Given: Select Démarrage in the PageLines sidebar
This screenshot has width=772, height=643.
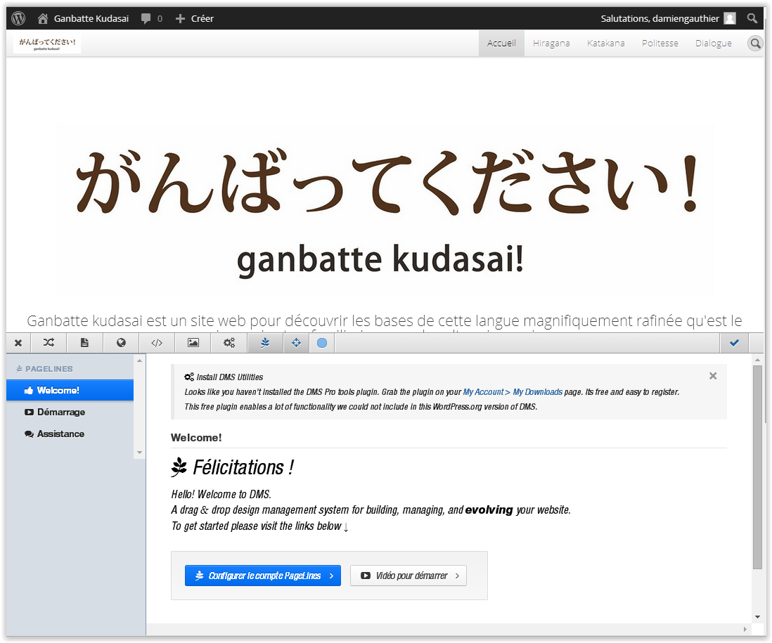Looking at the screenshot, I should click(60, 413).
